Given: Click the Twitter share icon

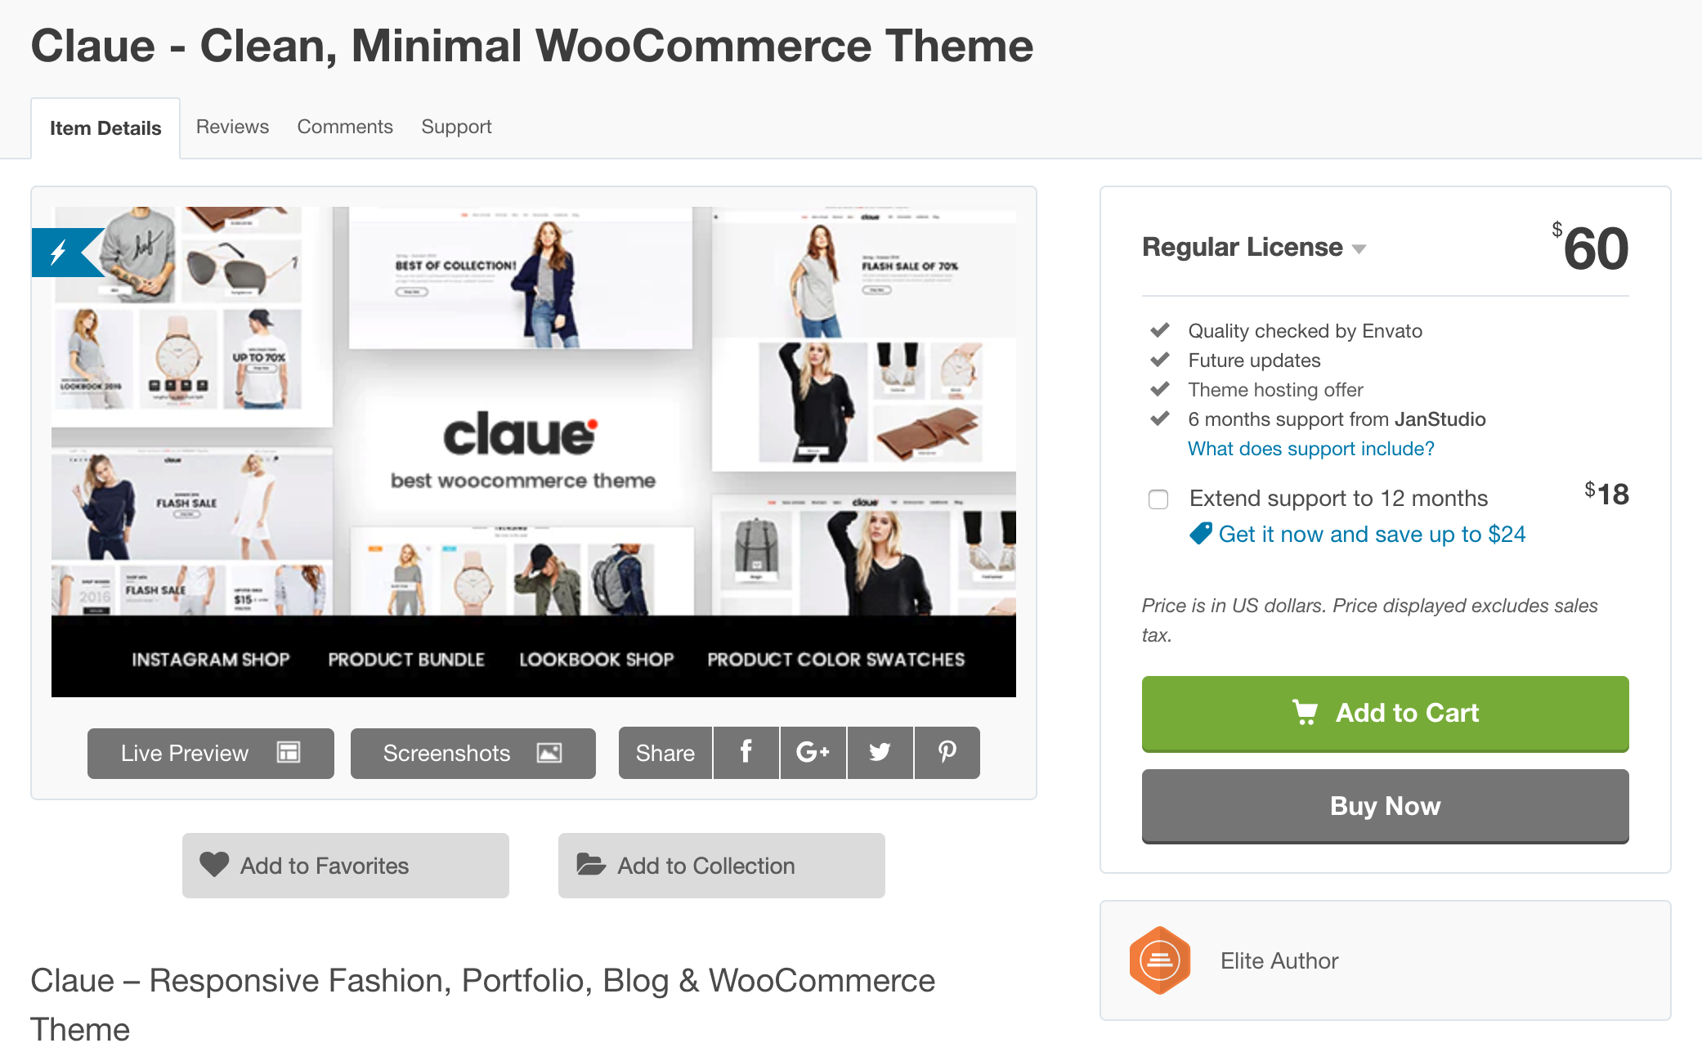Looking at the screenshot, I should point(879,751).
